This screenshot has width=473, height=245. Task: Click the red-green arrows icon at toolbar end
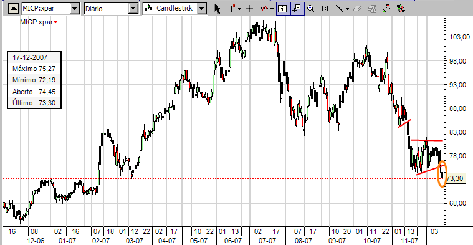click(x=401, y=9)
